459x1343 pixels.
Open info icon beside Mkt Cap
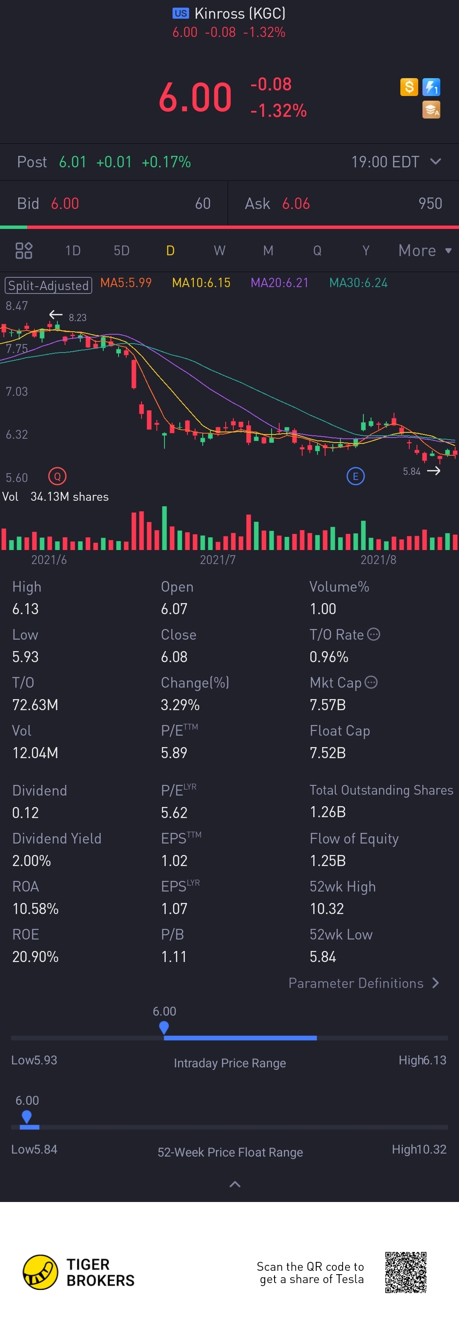coord(371,683)
